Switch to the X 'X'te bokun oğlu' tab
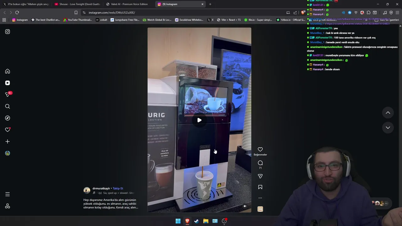Image resolution: width=402 pixels, height=226 pixels. (x=26, y=4)
